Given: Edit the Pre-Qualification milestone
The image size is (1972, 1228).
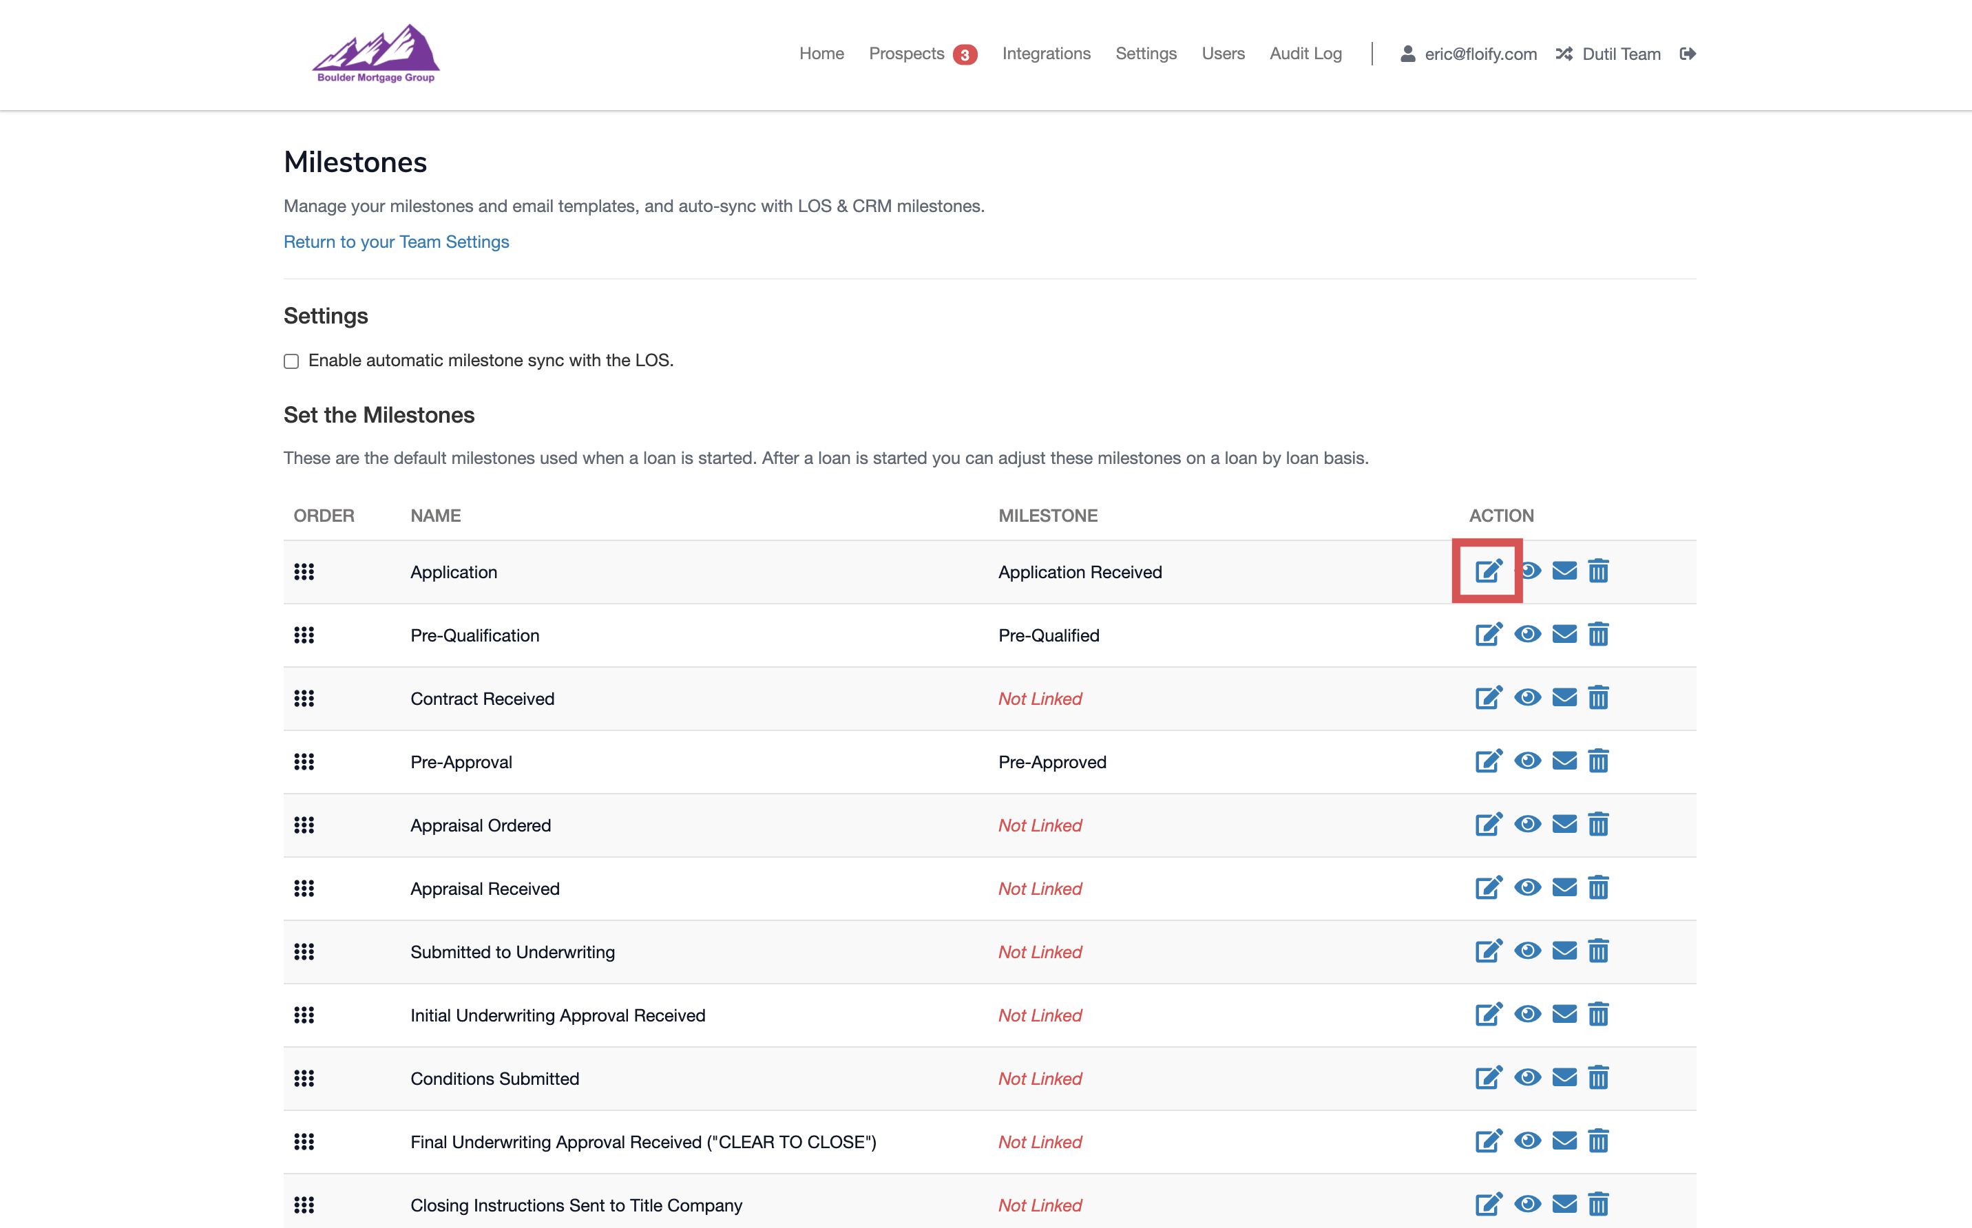Looking at the screenshot, I should pos(1488,634).
